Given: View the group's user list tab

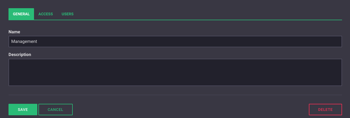Looking at the screenshot, I should click(67, 14).
